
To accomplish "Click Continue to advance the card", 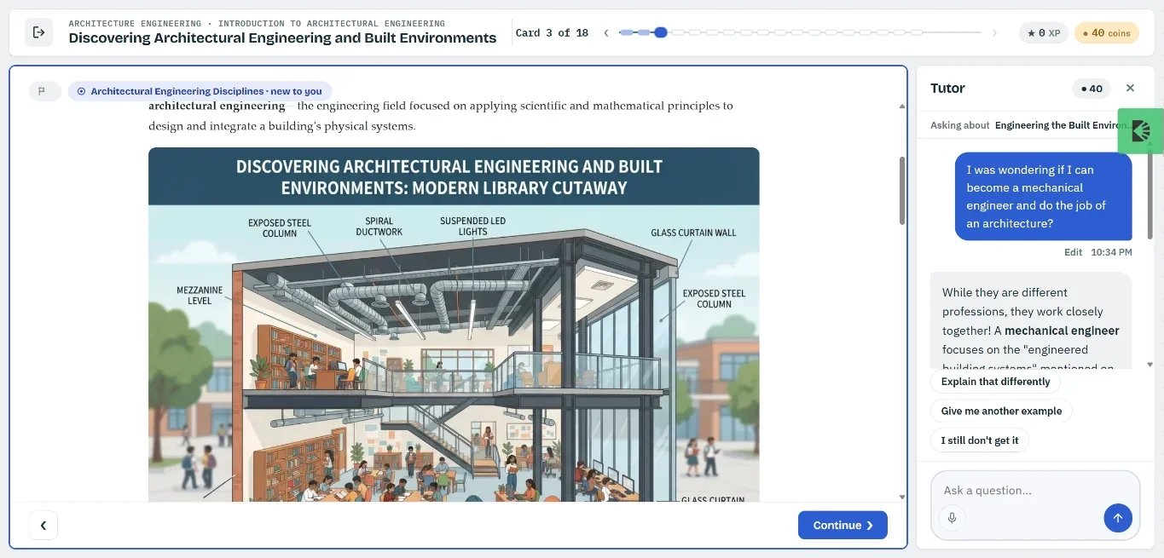I will coord(843,526).
